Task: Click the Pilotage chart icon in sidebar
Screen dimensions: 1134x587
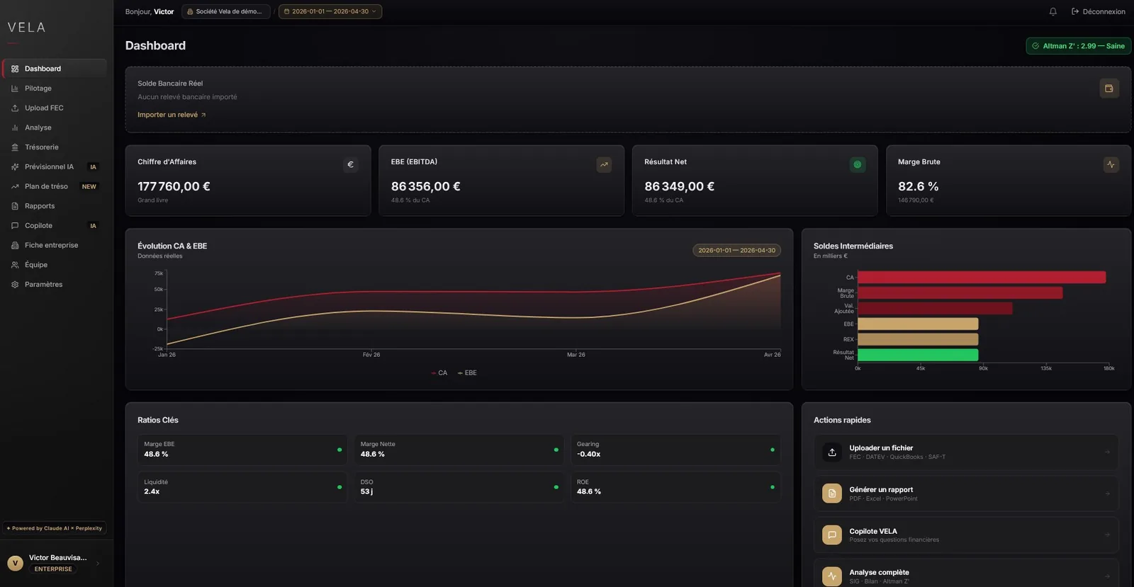Action: coord(15,89)
